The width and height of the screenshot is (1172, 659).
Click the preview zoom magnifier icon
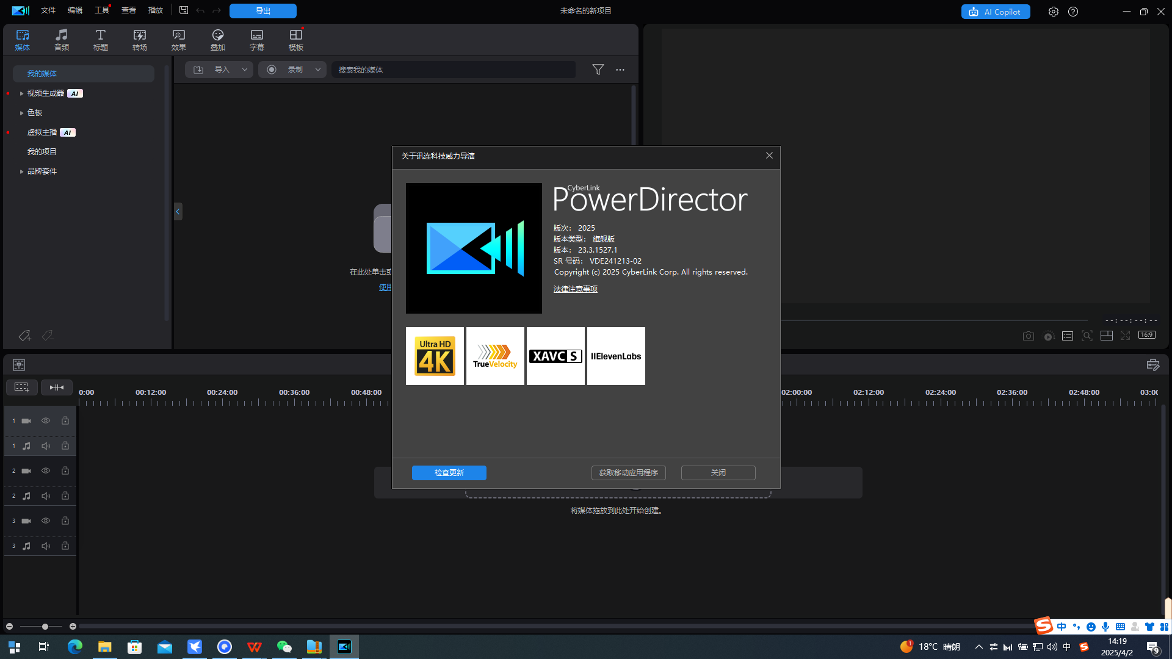(x=1087, y=336)
